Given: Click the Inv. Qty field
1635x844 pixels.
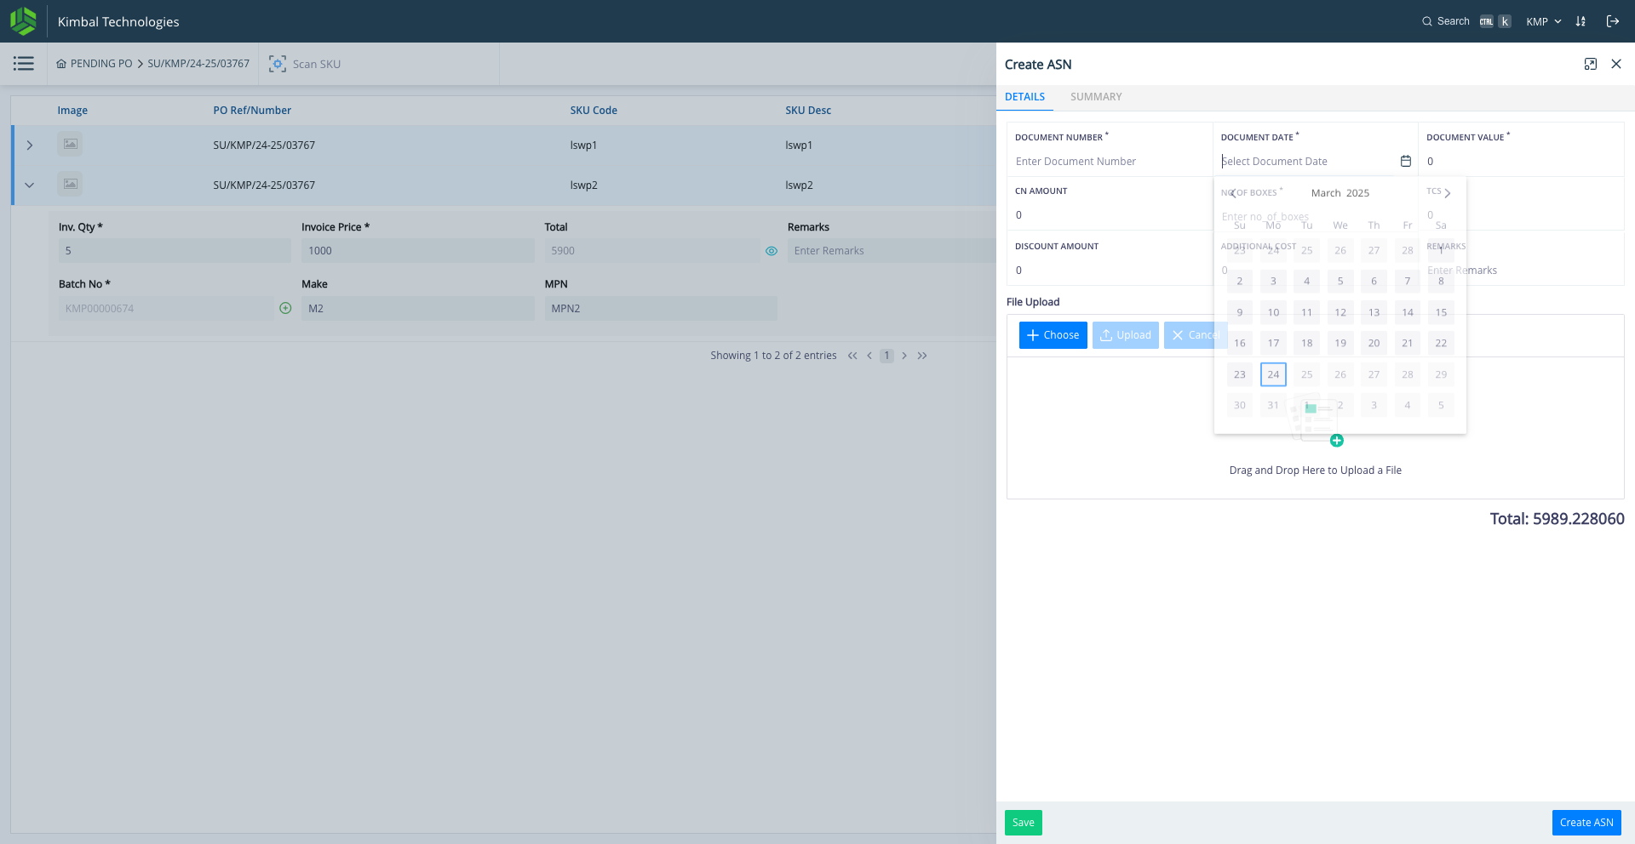Looking at the screenshot, I should coord(175,251).
